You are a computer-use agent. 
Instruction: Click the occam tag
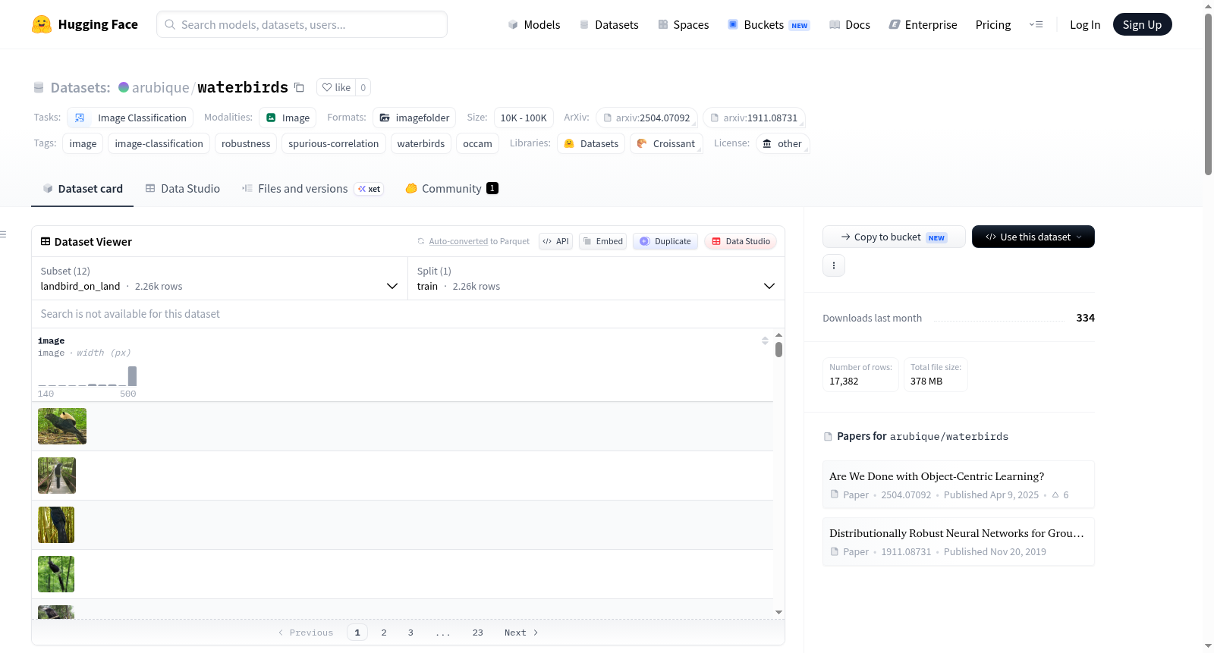(x=477, y=143)
